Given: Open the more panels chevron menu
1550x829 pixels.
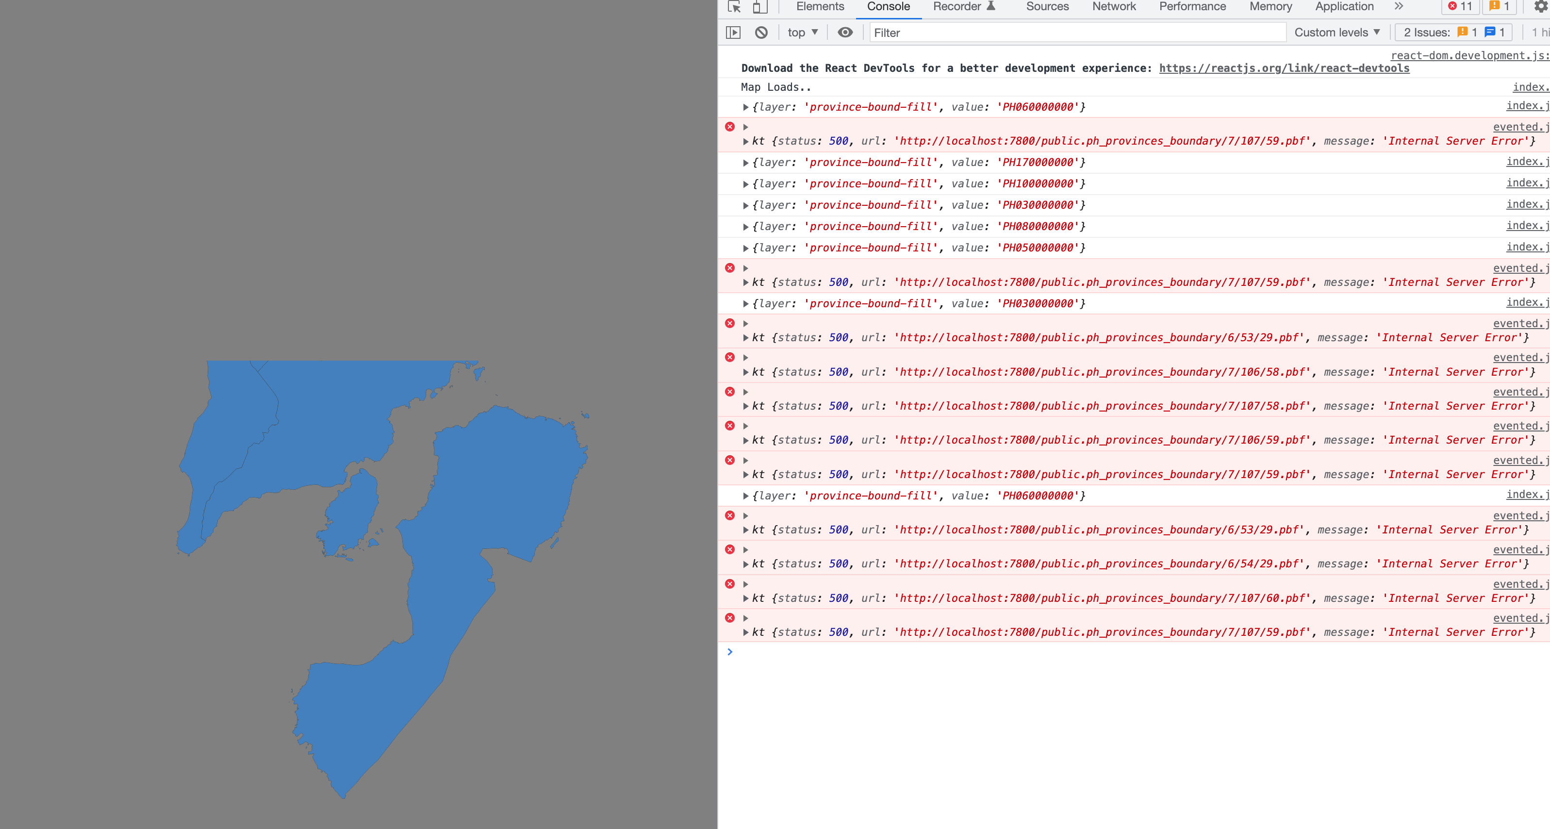Looking at the screenshot, I should pyautogui.click(x=1399, y=7).
